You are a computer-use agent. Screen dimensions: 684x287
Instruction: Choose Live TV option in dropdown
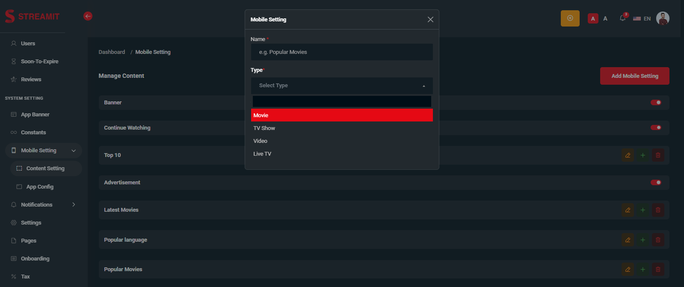(x=262, y=154)
